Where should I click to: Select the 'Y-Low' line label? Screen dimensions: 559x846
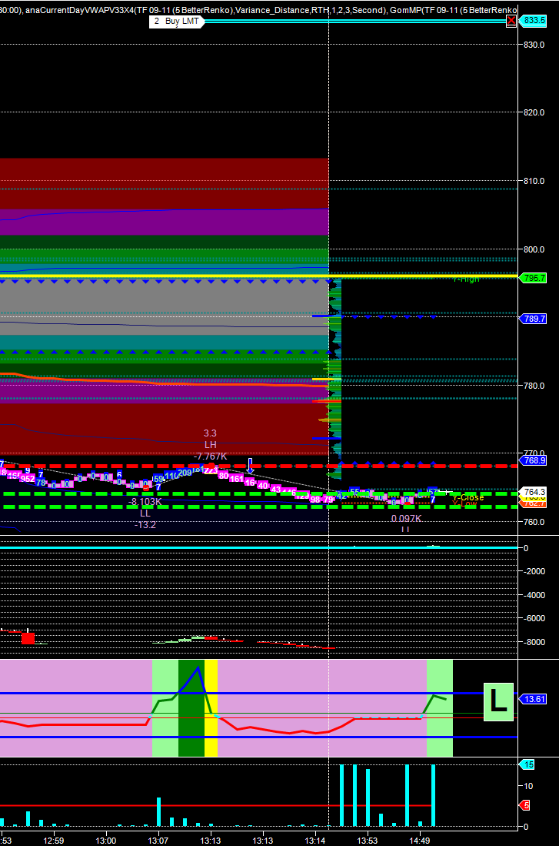464,504
